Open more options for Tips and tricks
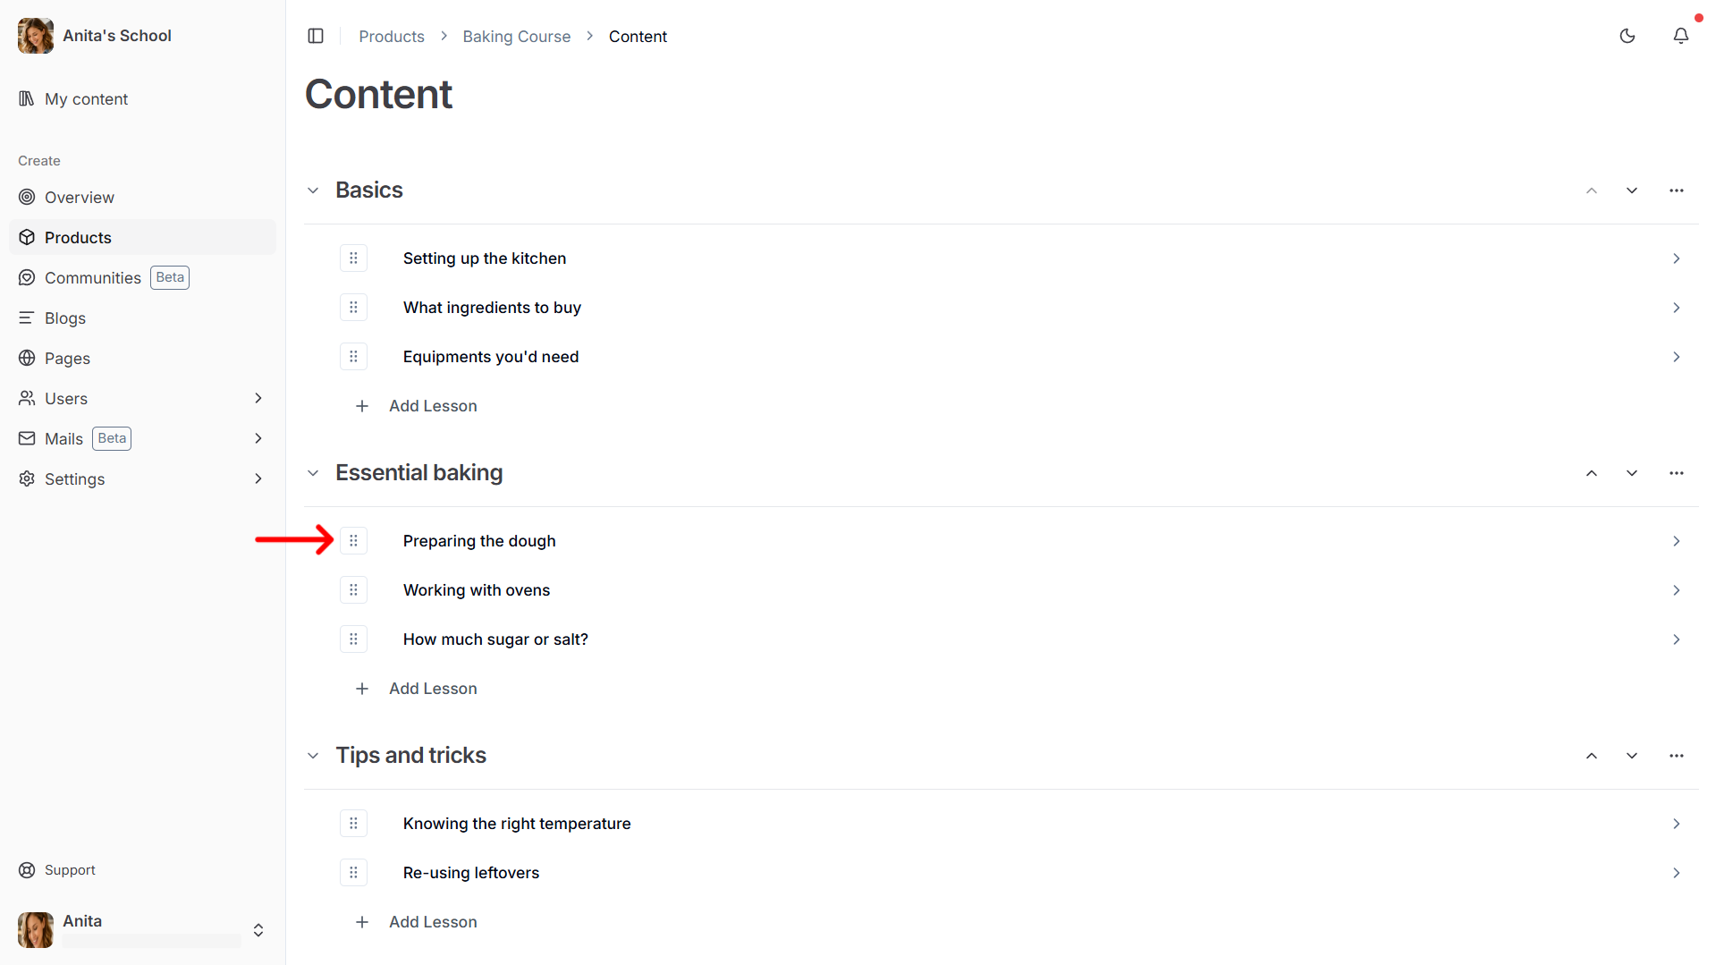This screenshot has height=965, width=1716. [x=1677, y=756]
